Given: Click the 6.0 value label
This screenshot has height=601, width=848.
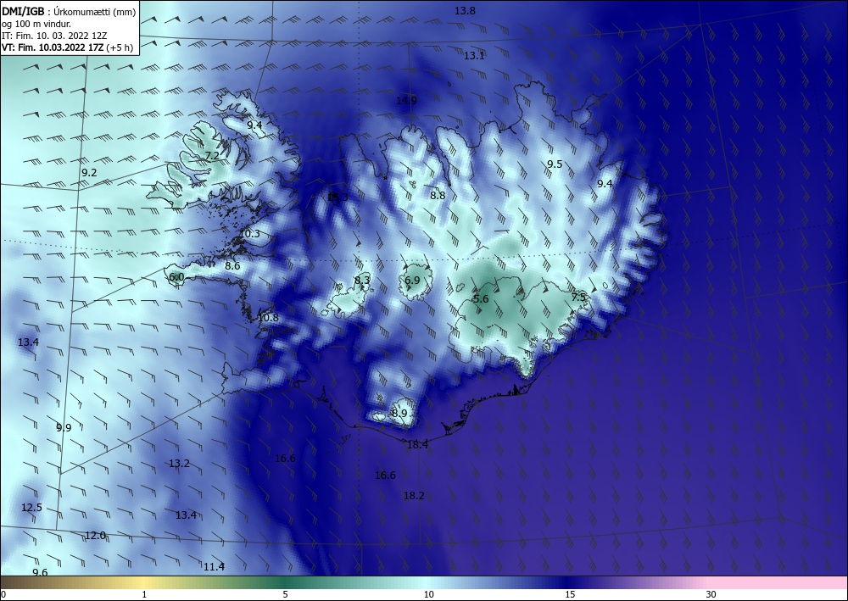Looking at the screenshot, I should click(x=176, y=277).
